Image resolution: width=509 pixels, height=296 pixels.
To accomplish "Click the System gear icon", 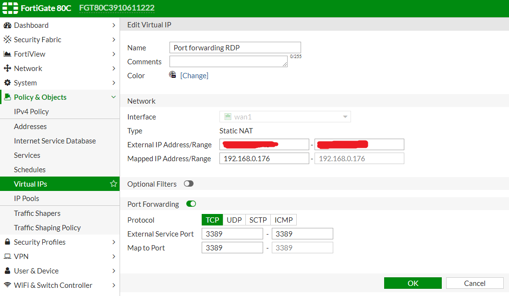I will pos(7,83).
